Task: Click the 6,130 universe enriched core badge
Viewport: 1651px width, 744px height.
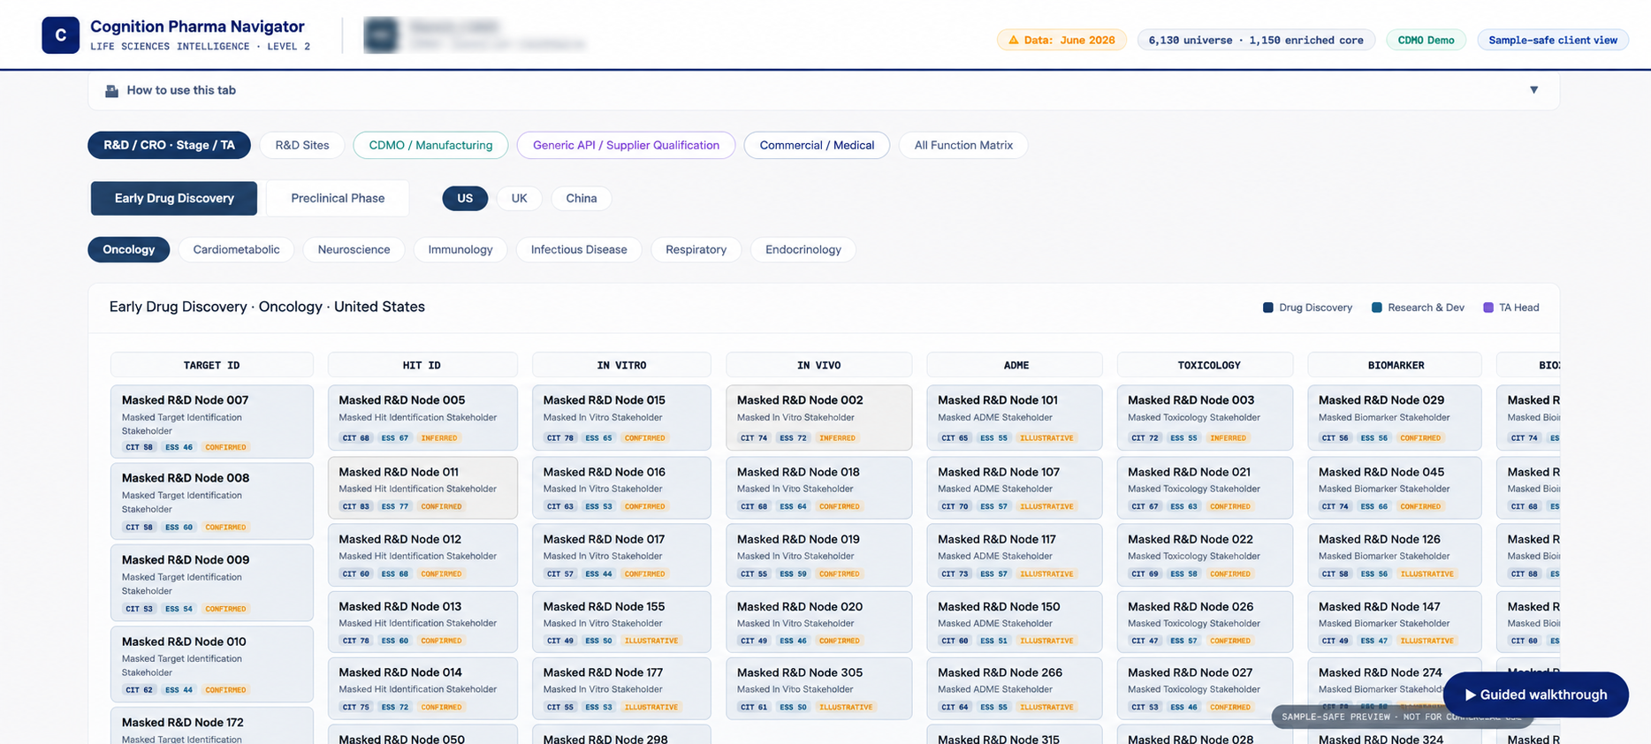Action: (1256, 40)
